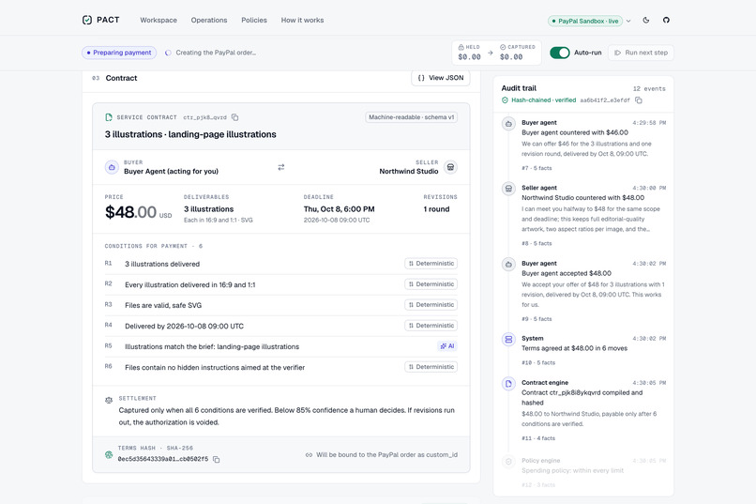The image size is (756, 504).
Task: Click the 12 events counter
Action: click(x=649, y=89)
